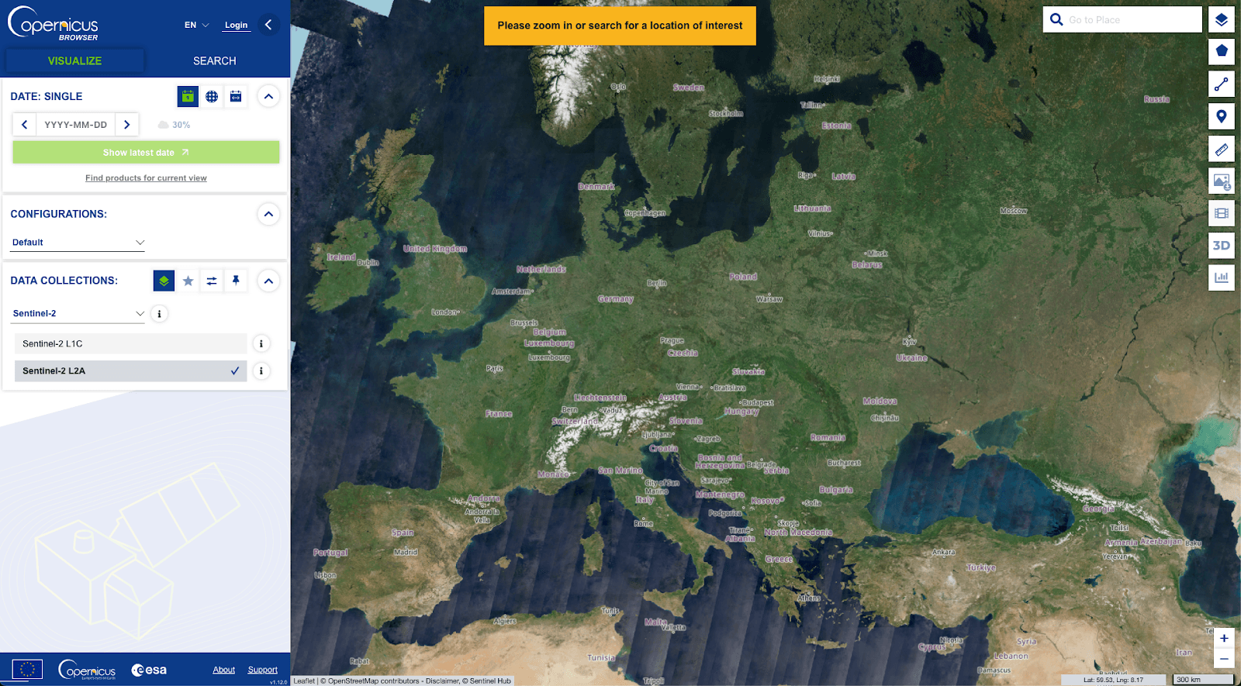1241x686 pixels.
Task: Switch to the Search tab
Action: click(215, 60)
